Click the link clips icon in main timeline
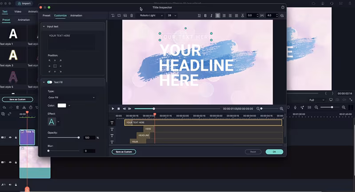Image resolution: width=355 pixels, height=192 pixels. [x=9, y=114]
